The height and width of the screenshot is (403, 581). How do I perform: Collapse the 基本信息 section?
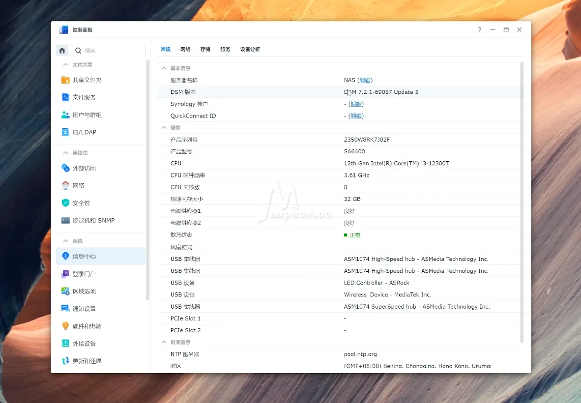[x=164, y=68]
